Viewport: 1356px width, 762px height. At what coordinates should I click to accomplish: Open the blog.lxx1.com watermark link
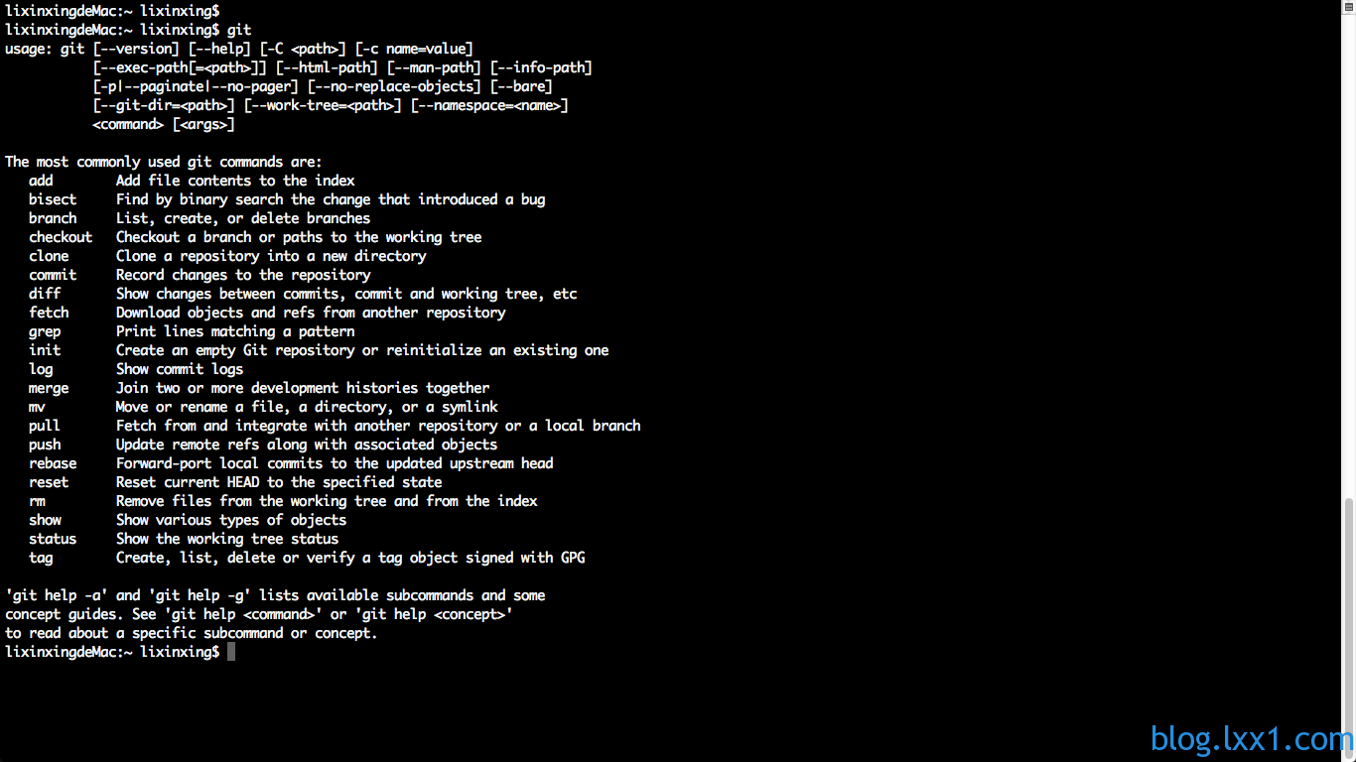tap(1252, 739)
